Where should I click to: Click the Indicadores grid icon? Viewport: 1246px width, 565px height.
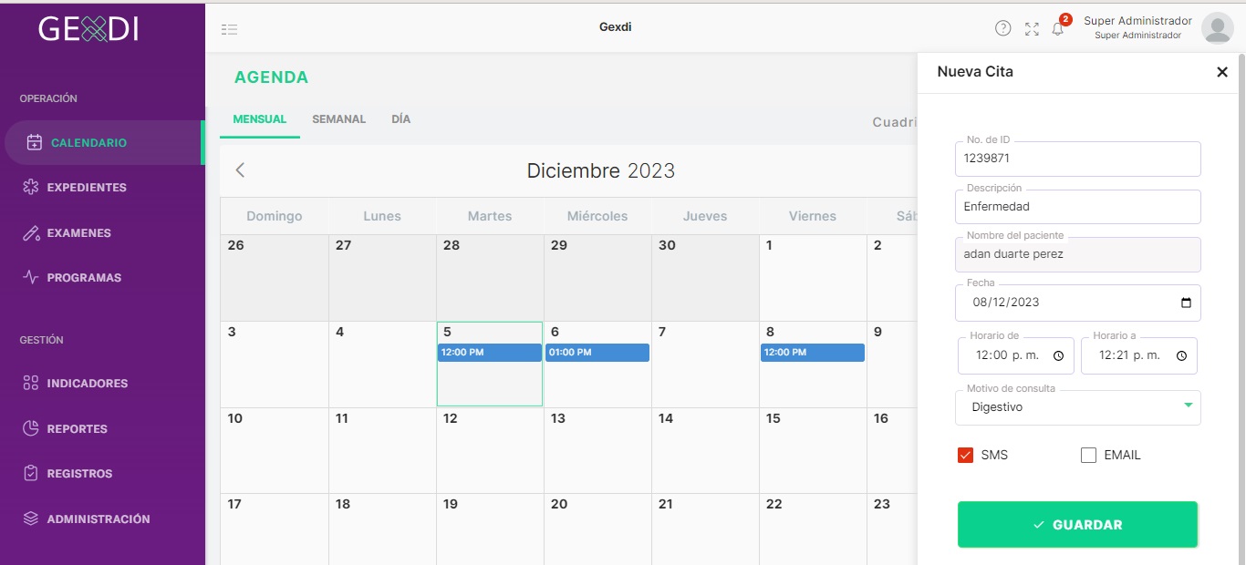[30, 383]
